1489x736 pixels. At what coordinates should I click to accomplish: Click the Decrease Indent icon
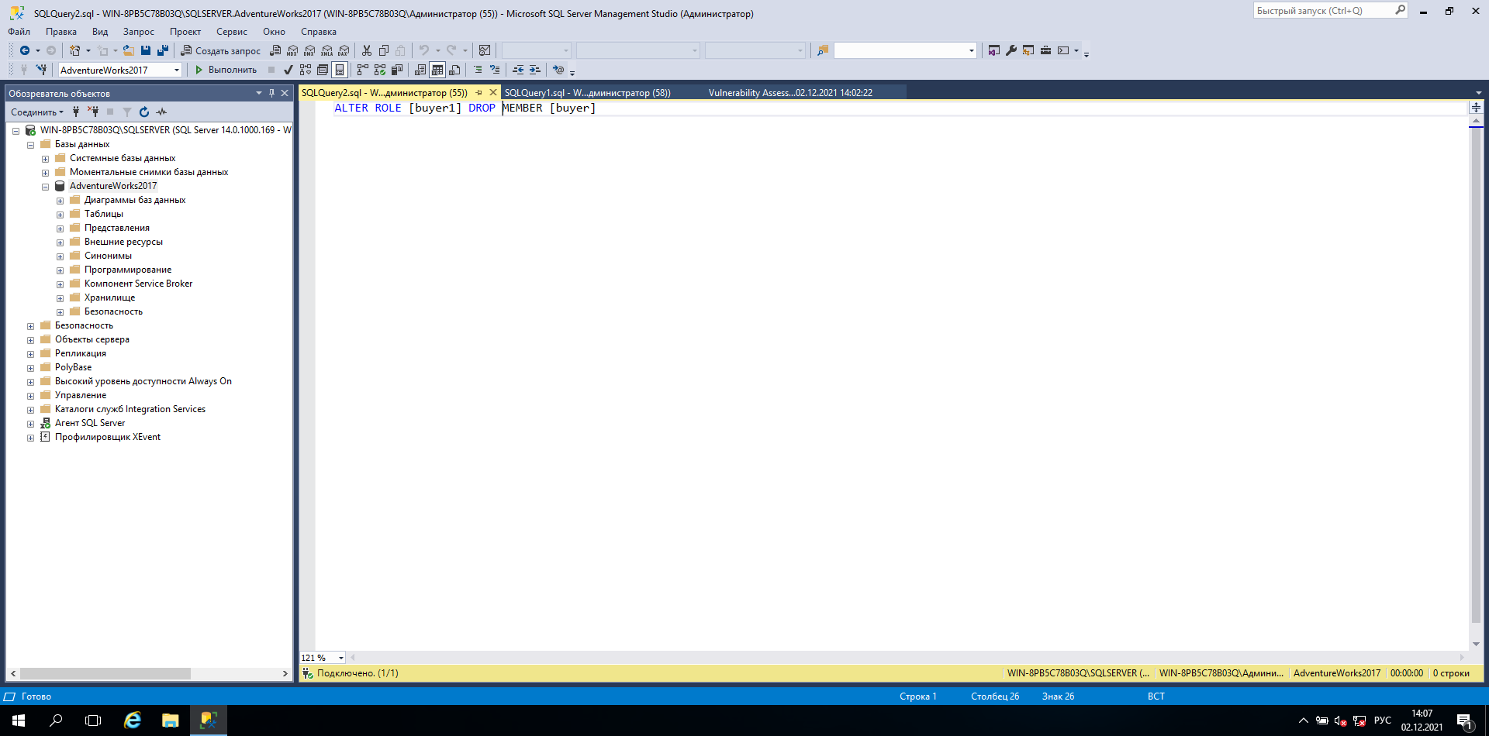click(x=518, y=70)
